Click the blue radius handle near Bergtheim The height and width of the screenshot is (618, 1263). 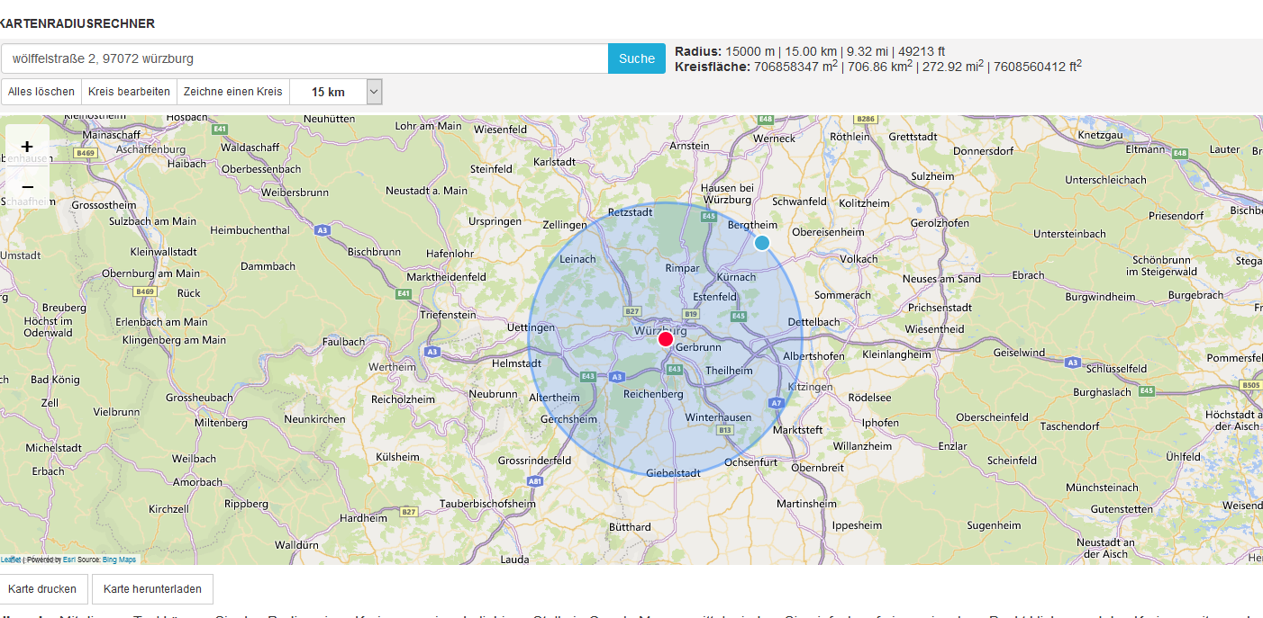(x=762, y=242)
